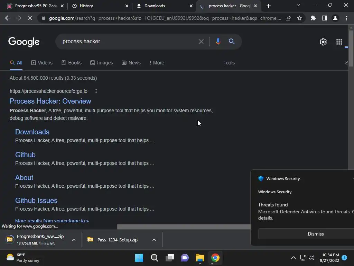Click the horizontal page scrollbar
The width and height of the screenshot is (354, 266).
click(184, 227)
